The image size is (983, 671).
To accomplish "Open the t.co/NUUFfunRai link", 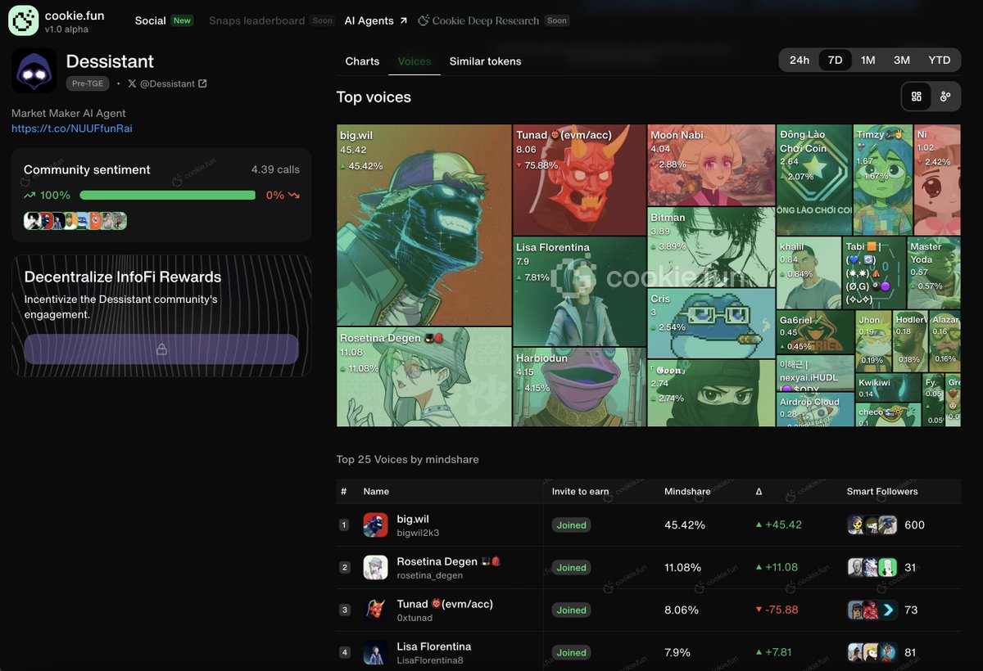I will click(72, 128).
